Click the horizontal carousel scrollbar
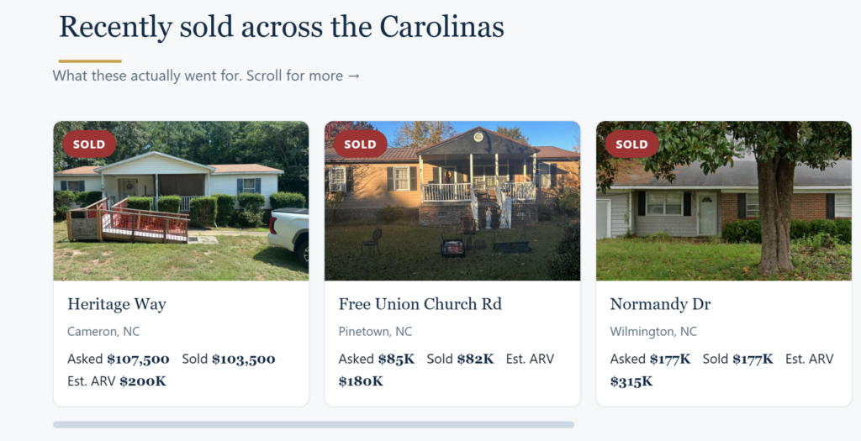The image size is (861, 441). pos(314,424)
